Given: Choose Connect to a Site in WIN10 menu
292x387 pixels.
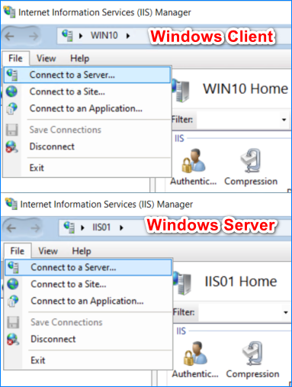Looking at the screenshot, I should tap(87, 92).
